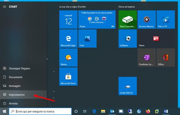Launch the Microsoft Edge tile
Screen dimensions: 180x115
68,39
